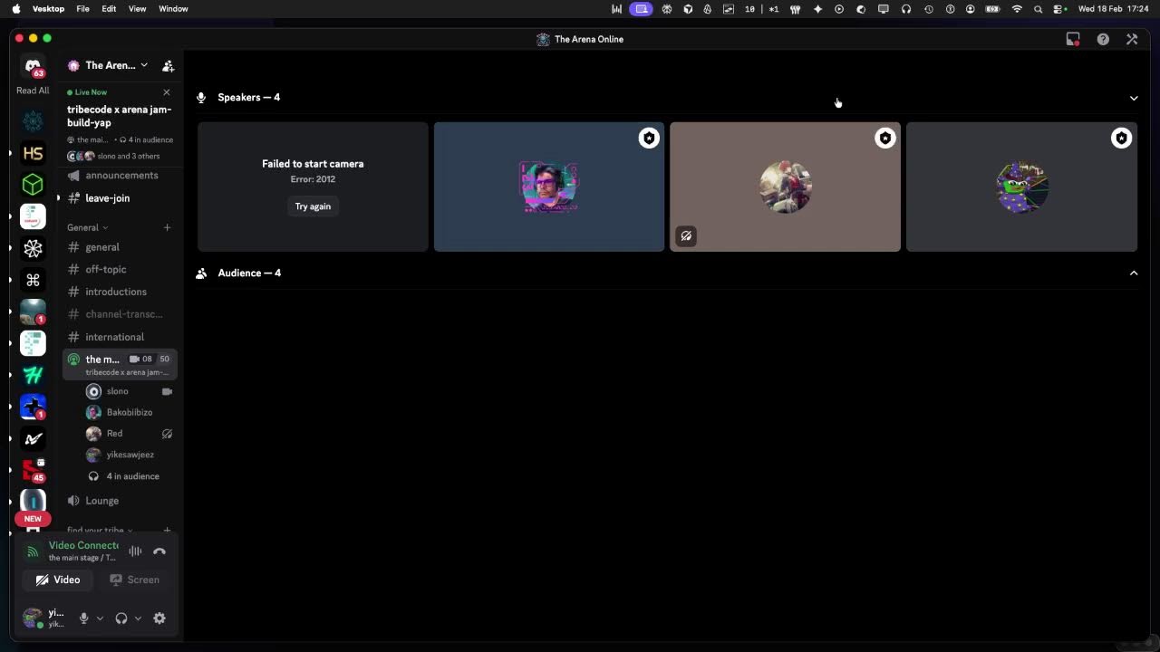This screenshot has height=652, width=1160.
Task: Open user settings gear
Action: (159, 618)
